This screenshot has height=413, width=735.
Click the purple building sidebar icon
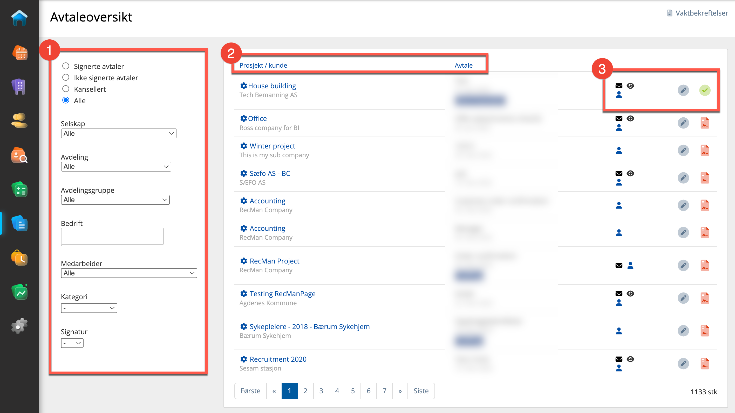(x=19, y=87)
